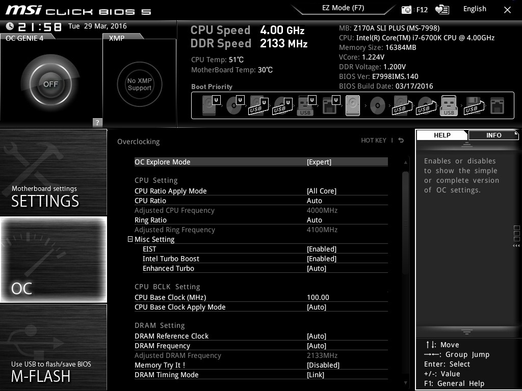The image size is (522, 391).
Task: Select the UEFI CD/DVD boot device icon
Action: tap(235, 106)
